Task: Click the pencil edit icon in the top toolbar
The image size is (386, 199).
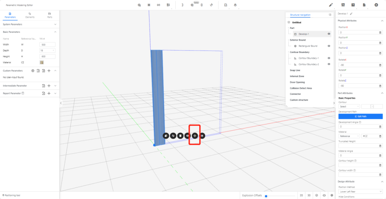Action: point(331,5)
